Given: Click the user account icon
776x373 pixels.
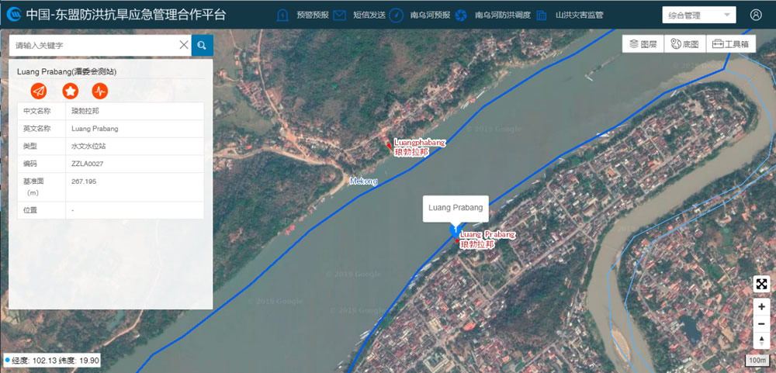Looking at the screenshot, I should 756,15.
